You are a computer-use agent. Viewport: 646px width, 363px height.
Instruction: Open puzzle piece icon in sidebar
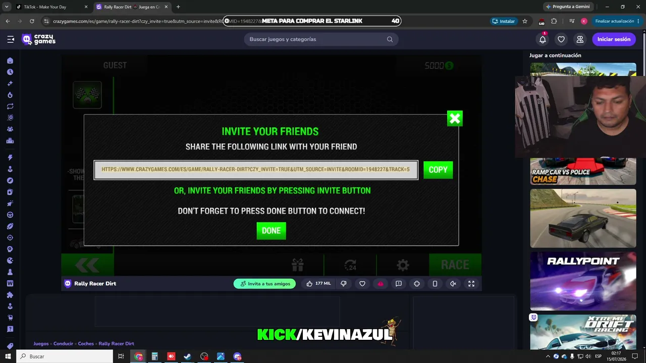[x=10, y=295]
